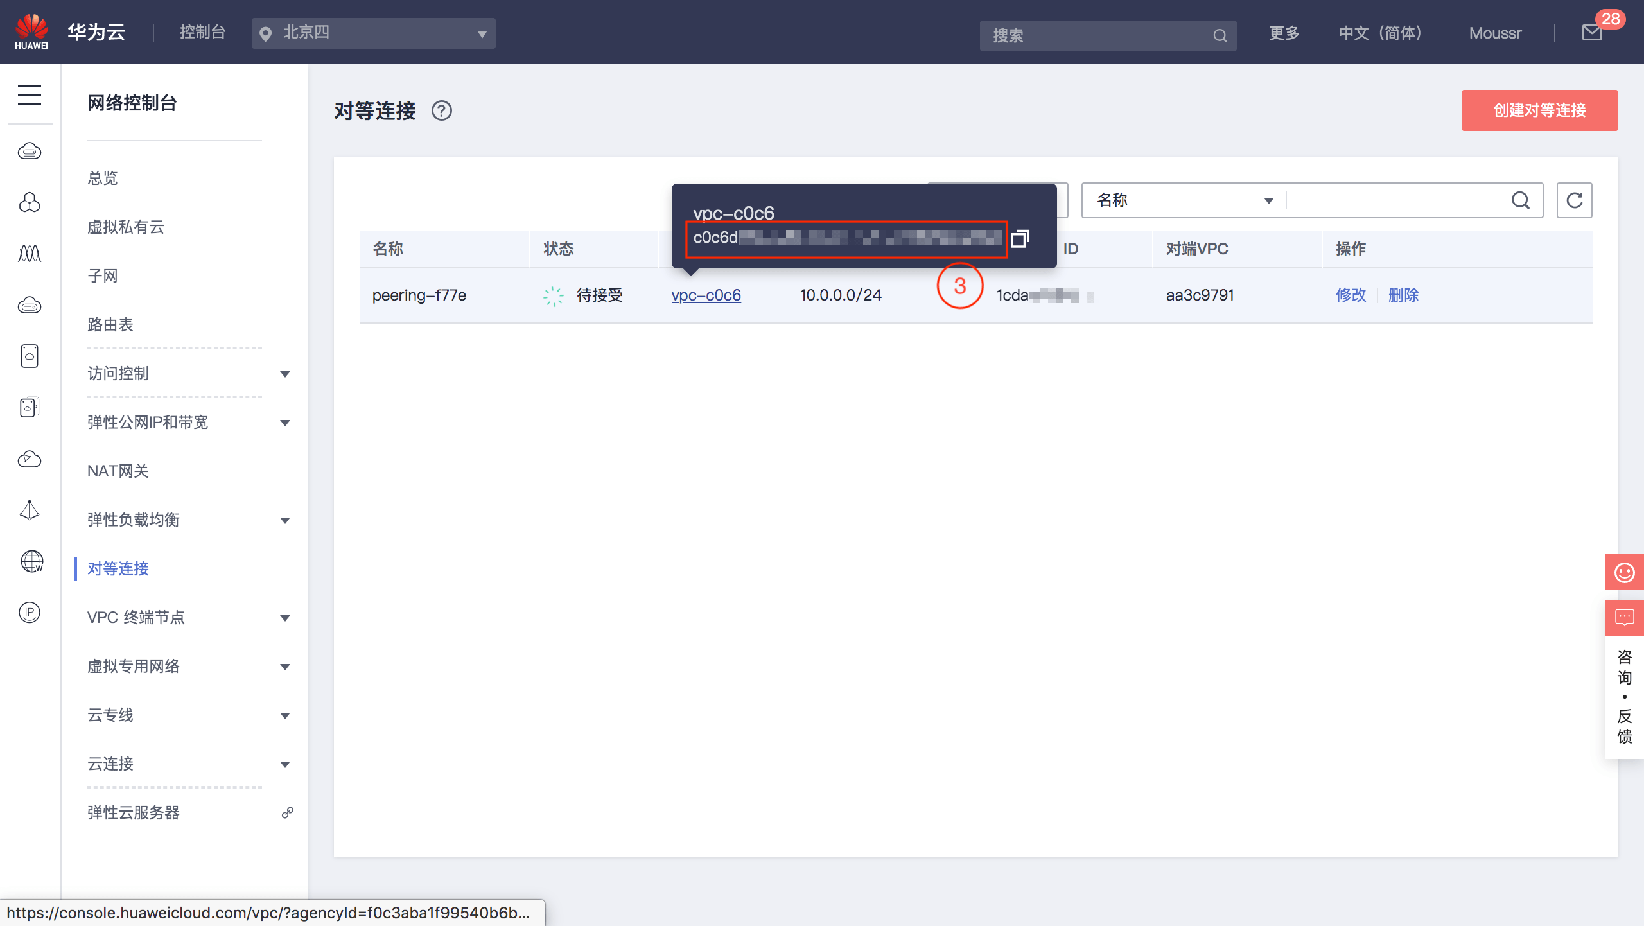Select the IP service icon at sidebar bottom
The width and height of the screenshot is (1644, 926).
(29, 613)
